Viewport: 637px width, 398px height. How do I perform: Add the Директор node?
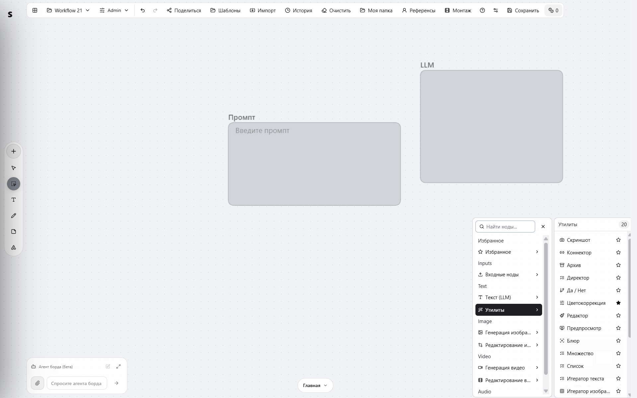click(578, 278)
